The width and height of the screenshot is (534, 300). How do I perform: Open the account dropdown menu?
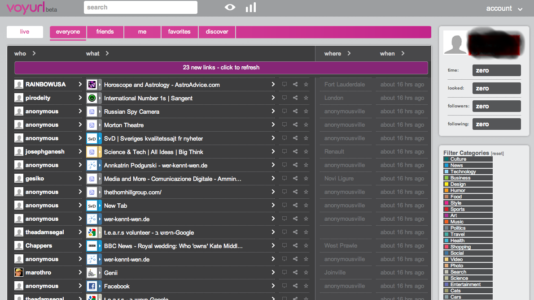[504, 9]
